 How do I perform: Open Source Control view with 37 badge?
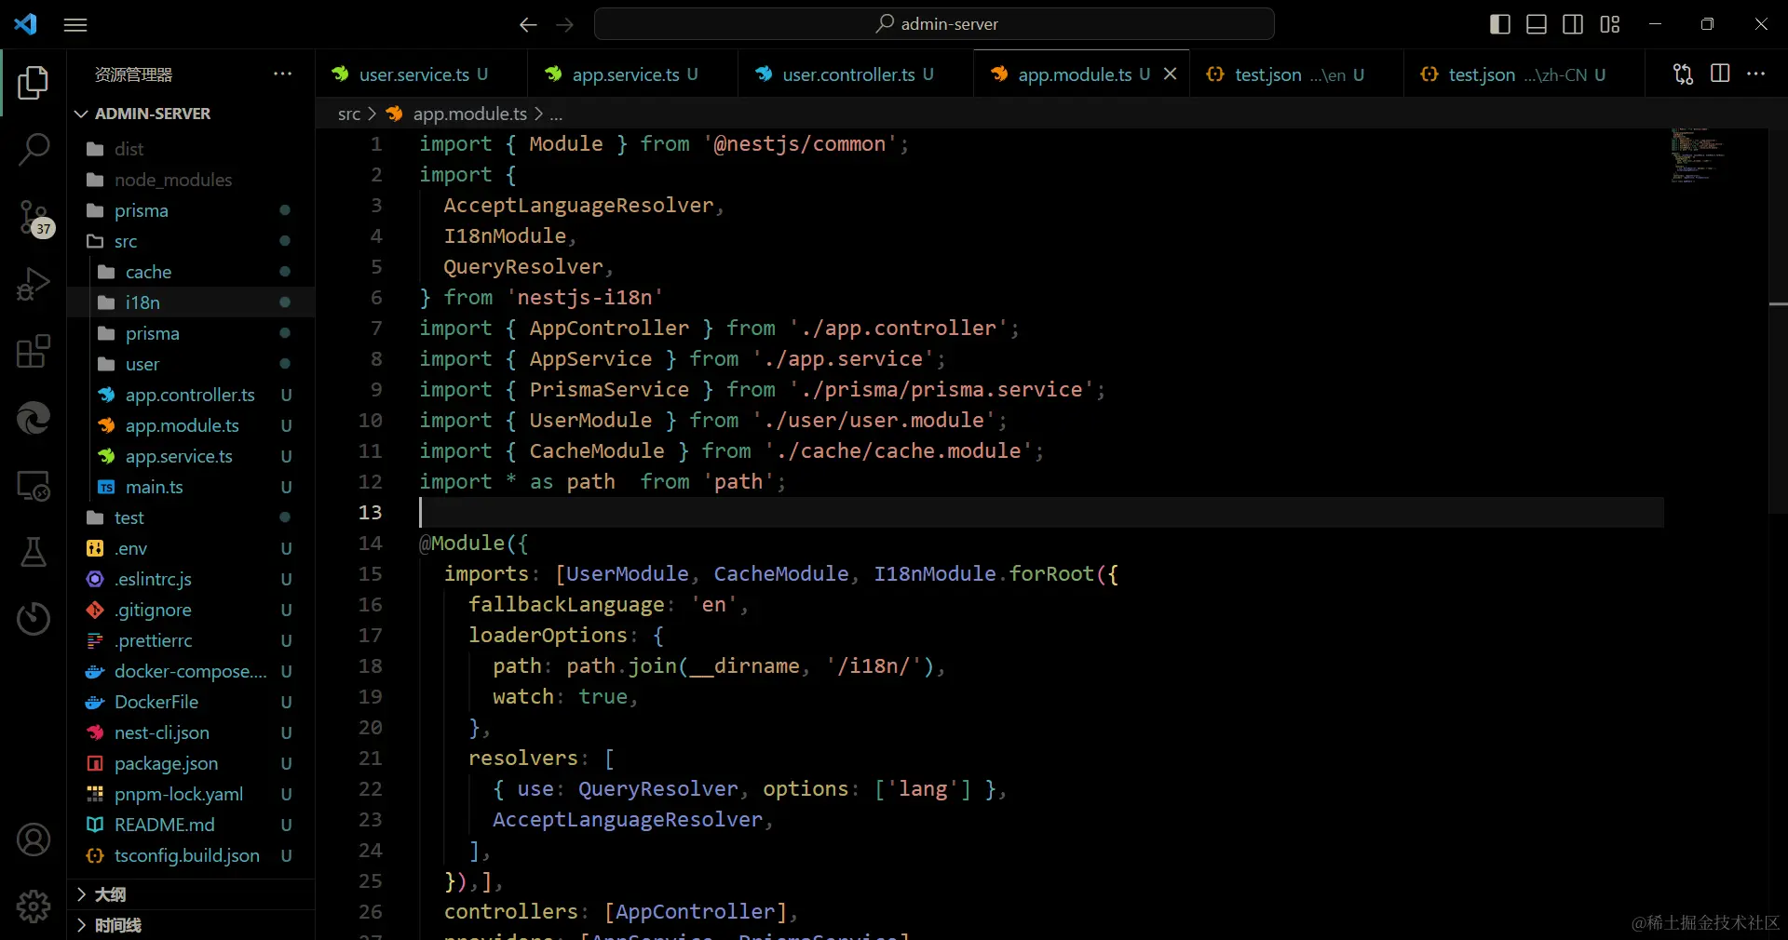tap(34, 219)
